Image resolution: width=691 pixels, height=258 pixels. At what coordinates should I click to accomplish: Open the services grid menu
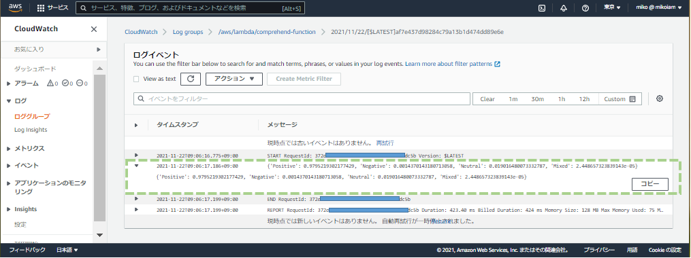coord(41,8)
